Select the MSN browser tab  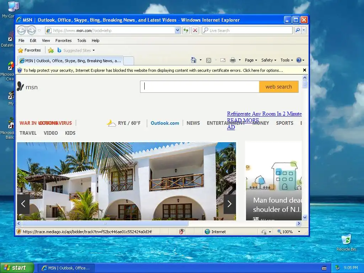70,61
